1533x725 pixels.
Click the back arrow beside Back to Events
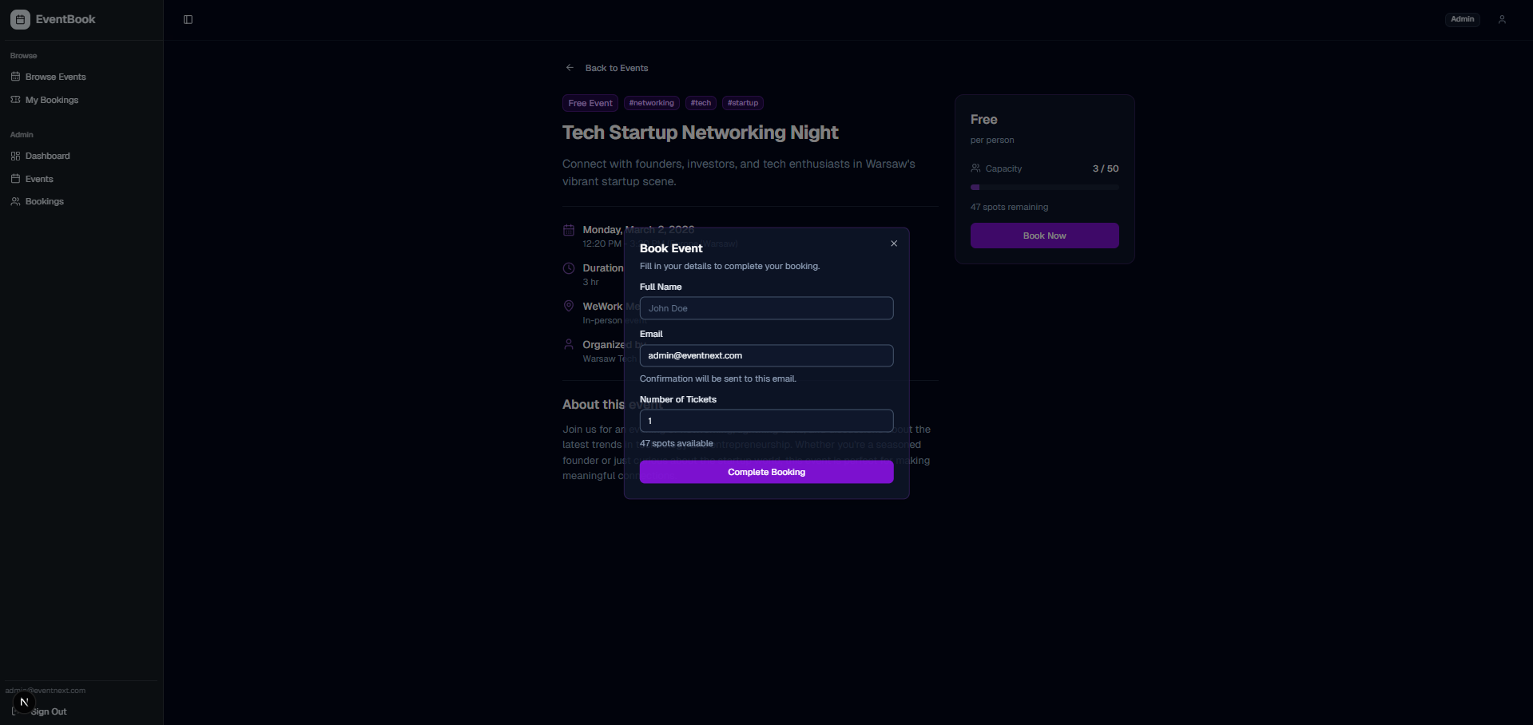[x=570, y=68]
